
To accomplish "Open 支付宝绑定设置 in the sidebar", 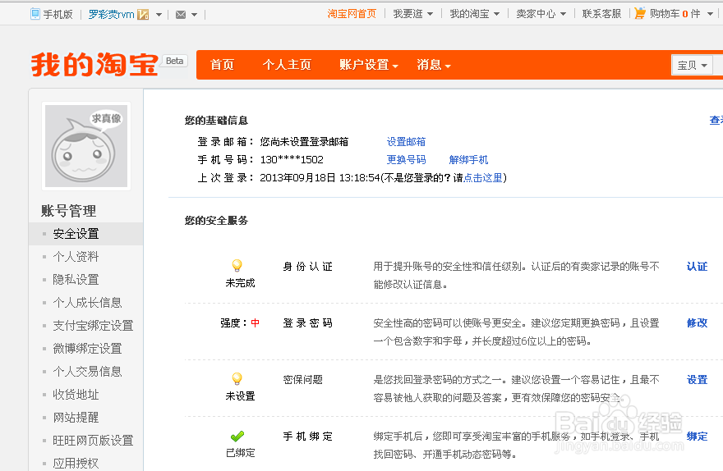I will coord(93,326).
